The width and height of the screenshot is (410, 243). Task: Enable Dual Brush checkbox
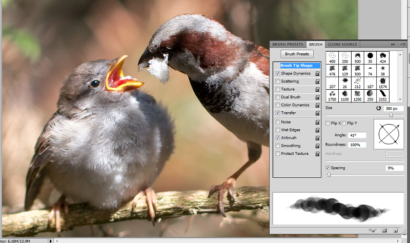(x=278, y=97)
